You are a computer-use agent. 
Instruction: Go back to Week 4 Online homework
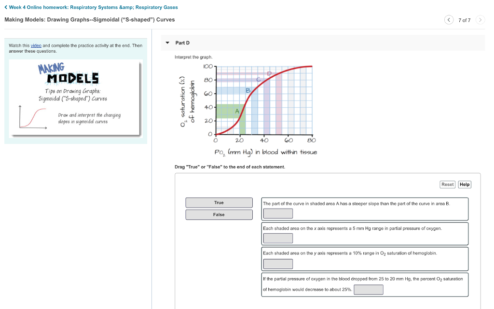click(91, 7)
